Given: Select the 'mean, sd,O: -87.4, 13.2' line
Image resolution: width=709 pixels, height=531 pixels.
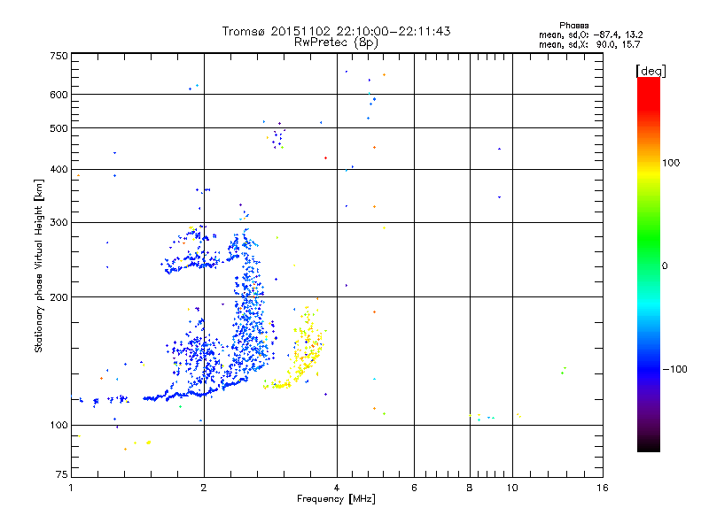Looking at the screenshot, I should (591, 35).
